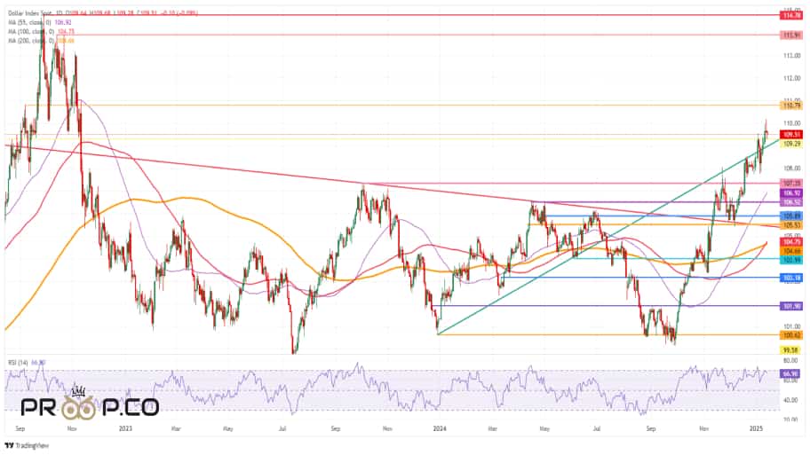Click the 106.92 purple MA value label

[790, 193]
